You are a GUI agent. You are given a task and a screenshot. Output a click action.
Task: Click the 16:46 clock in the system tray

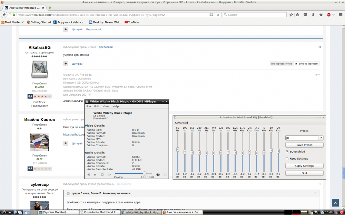329,212
